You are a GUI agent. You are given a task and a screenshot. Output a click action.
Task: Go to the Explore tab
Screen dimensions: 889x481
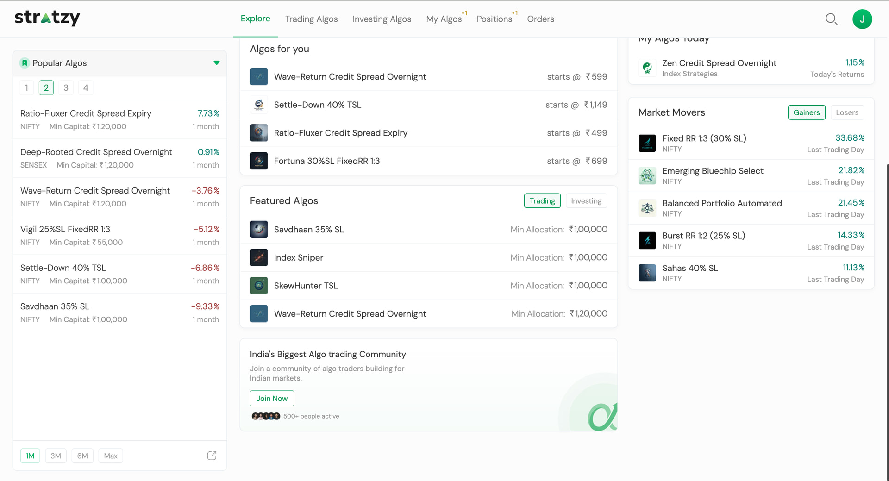(255, 19)
